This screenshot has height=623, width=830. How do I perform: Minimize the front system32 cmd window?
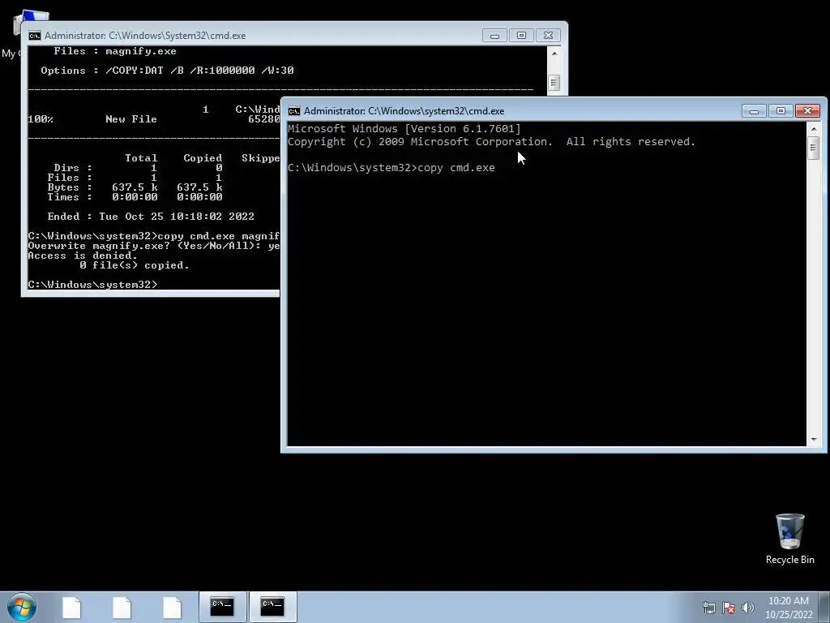coord(754,110)
